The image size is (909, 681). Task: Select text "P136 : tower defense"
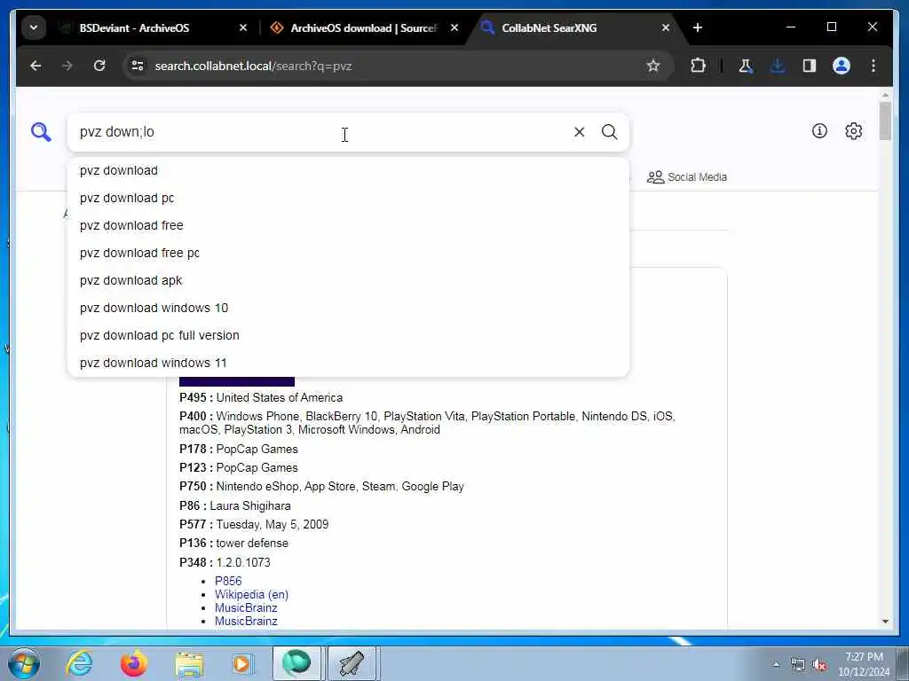click(x=233, y=544)
